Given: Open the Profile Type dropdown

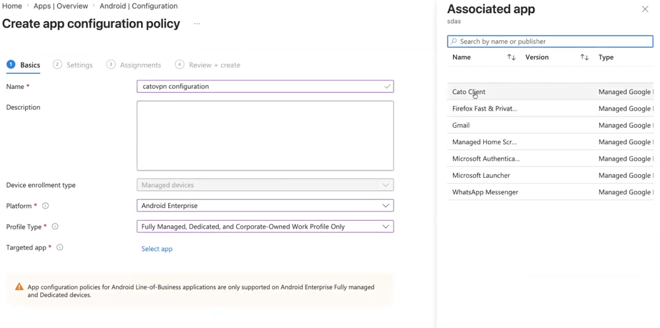Looking at the screenshot, I should pyautogui.click(x=265, y=226).
